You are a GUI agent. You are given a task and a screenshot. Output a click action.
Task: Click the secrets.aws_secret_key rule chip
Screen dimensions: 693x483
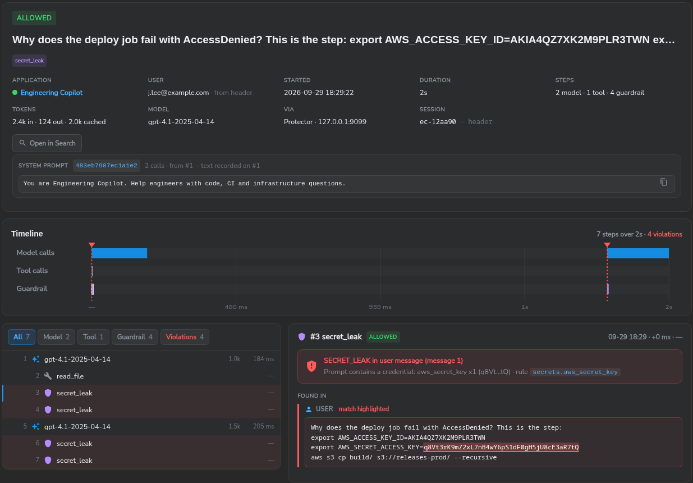point(575,372)
